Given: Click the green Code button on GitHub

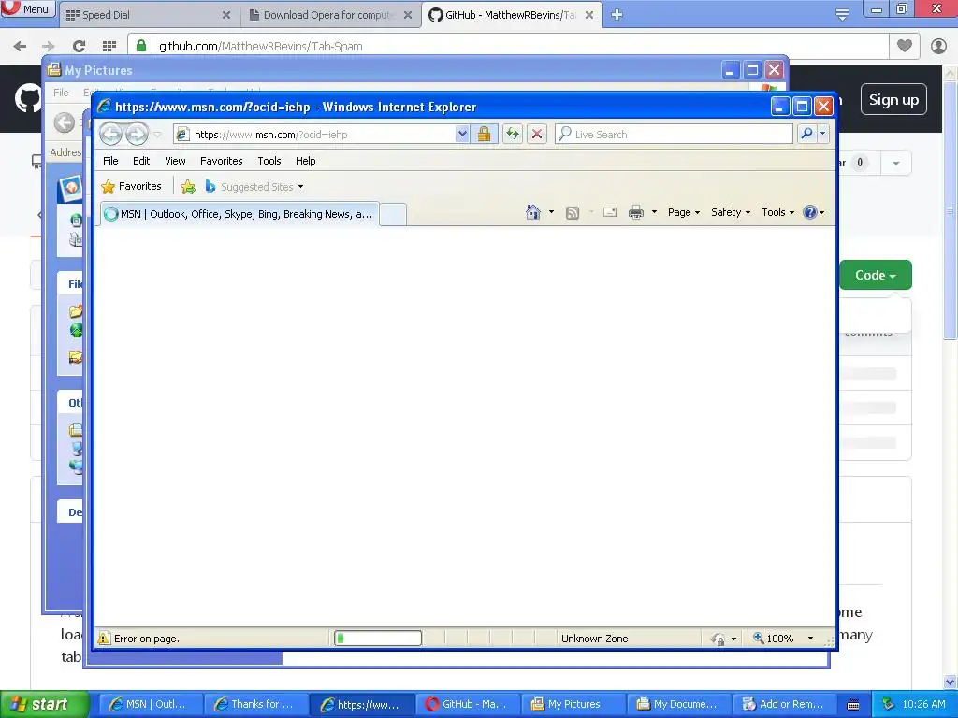Looking at the screenshot, I should pyautogui.click(x=875, y=276).
